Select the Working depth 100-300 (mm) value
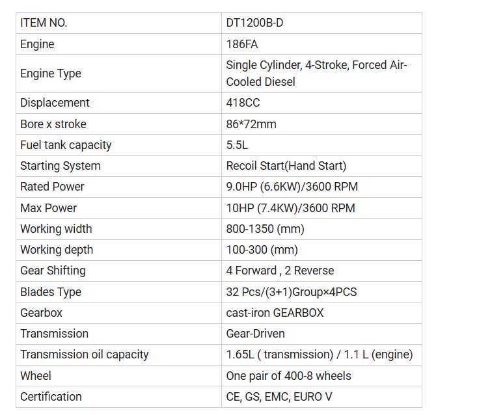Viewport: 492px width, 415px height. pos(262,250)
